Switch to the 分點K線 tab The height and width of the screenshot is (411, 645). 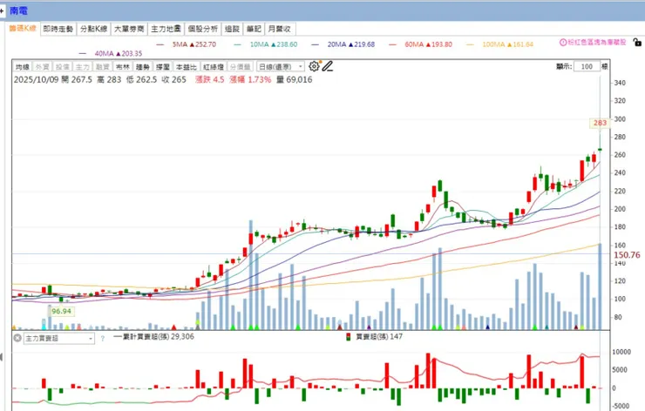tap(94, 29)
